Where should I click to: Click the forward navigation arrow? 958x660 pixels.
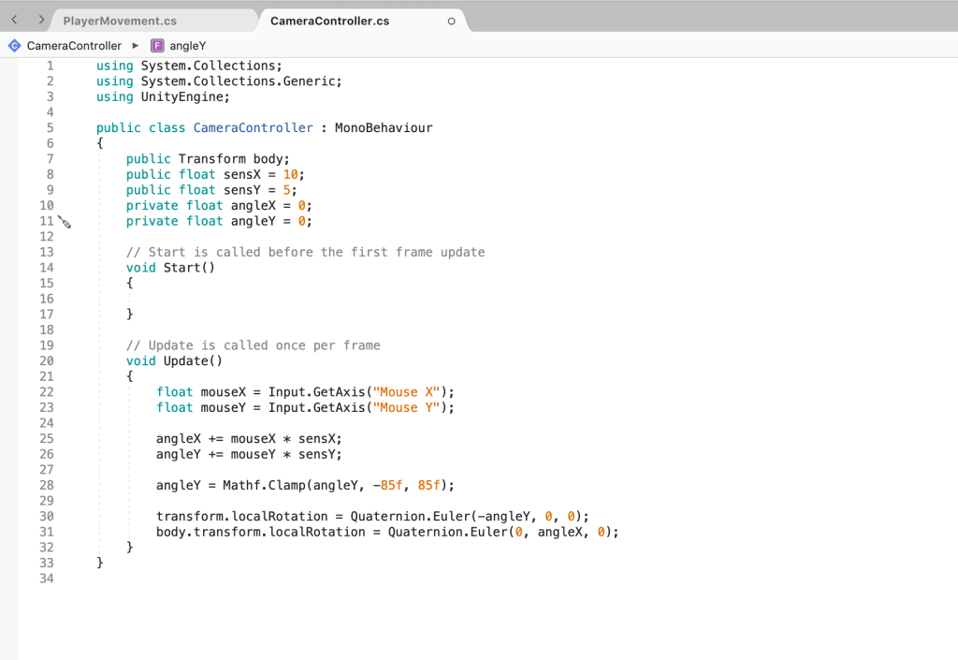coord(41,20)
